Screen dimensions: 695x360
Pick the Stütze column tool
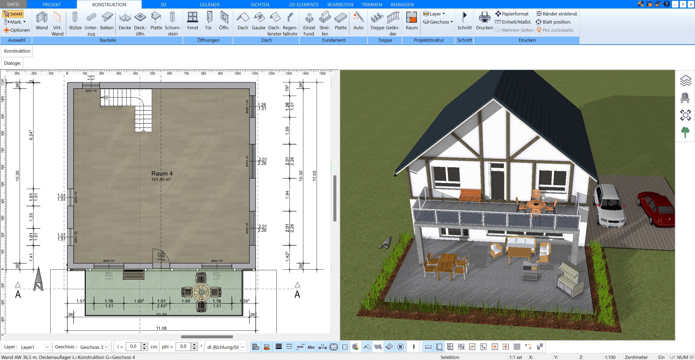(75, 21)
